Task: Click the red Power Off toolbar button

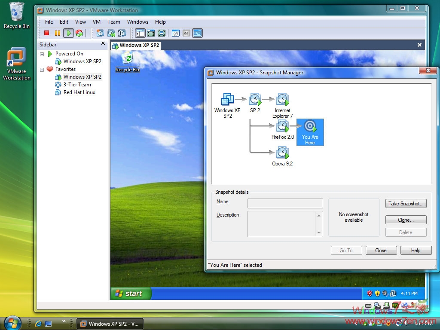Action: (47, 33)
